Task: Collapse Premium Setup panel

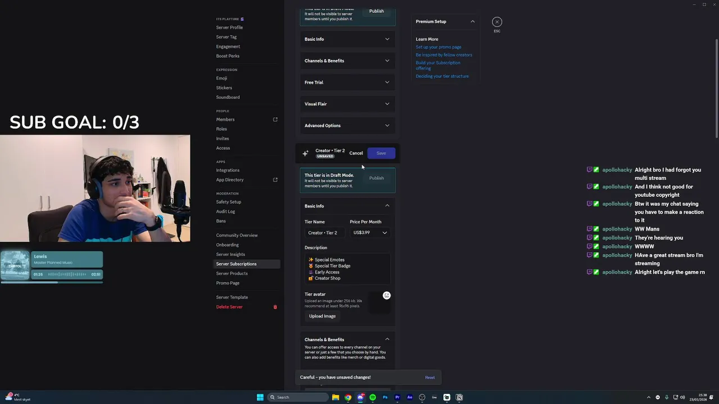Action: (x=472, y=21)
